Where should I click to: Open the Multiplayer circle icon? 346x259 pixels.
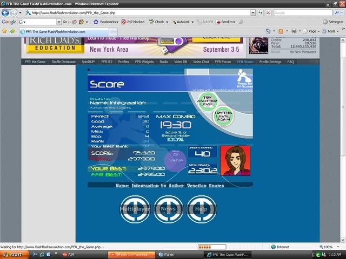coord(135,208)
